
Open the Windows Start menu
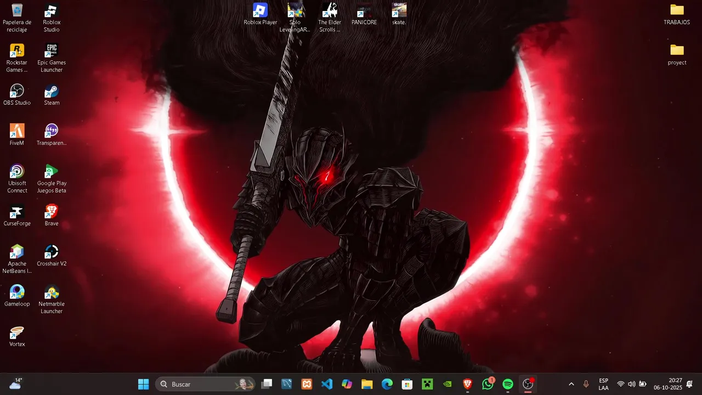pos(143,384)
